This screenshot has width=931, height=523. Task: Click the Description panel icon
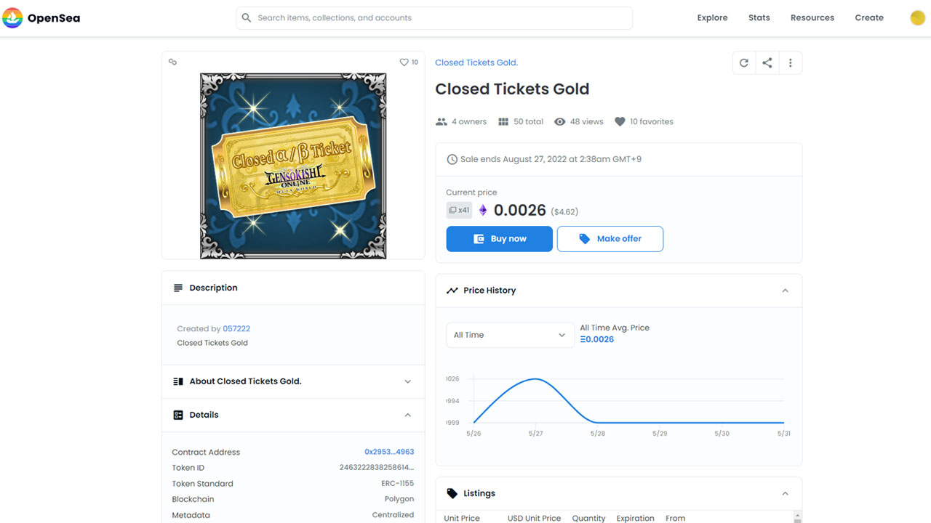pyautogui.click(x=178, y=288)
